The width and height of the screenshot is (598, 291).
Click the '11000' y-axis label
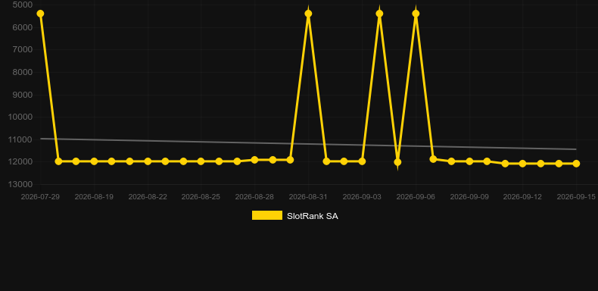pos(20,139)
